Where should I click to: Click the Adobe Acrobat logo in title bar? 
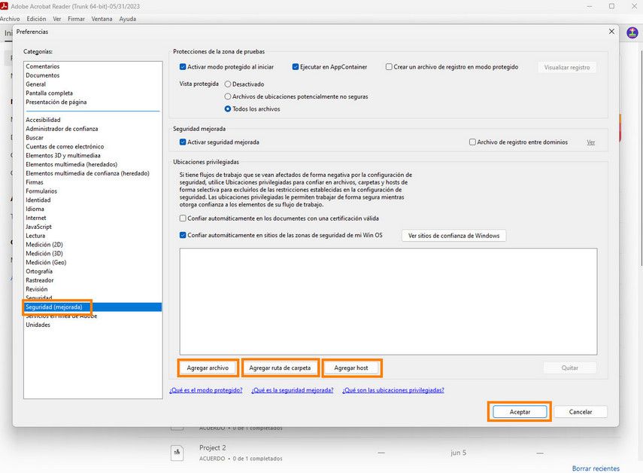click(4, 6)
